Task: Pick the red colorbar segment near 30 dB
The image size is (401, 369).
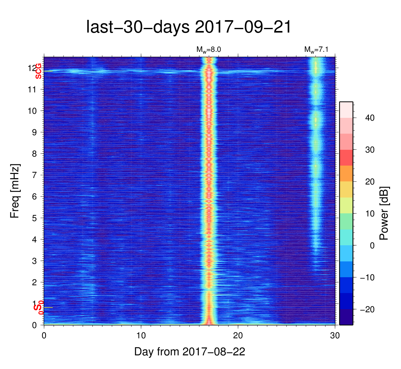Action: [x=346, y=158]
